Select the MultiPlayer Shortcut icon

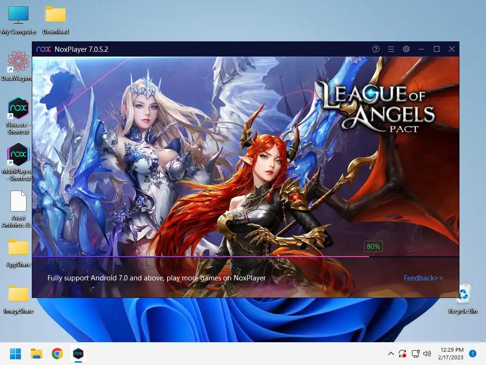point(18,162)
